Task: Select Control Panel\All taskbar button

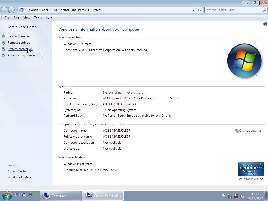Action: 103,196
